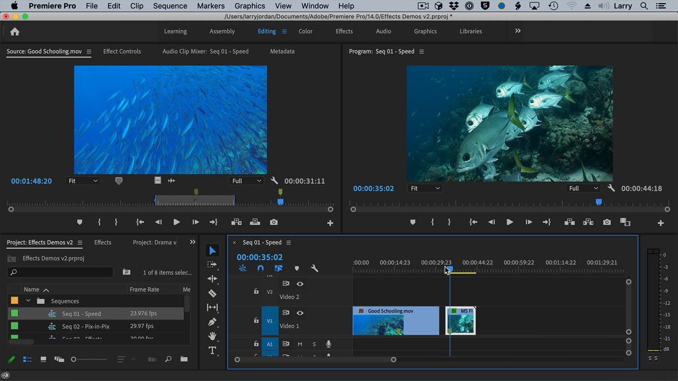Viewport: 678px width, 381px height.
Task: Toggle insert sequences as nests
Action: coord(243,268)
